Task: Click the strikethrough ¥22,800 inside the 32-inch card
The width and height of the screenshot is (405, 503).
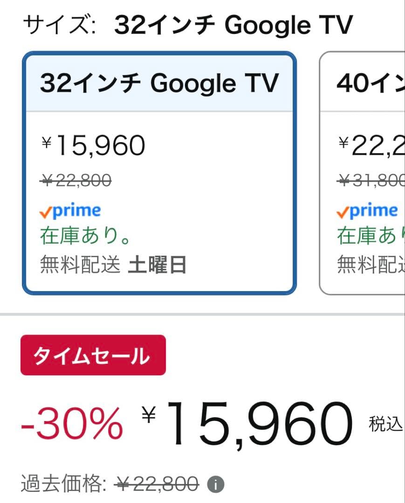Action: pos(75,180)
